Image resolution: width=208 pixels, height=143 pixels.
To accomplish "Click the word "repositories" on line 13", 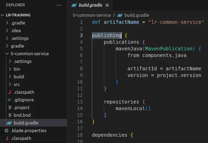I will click(121, 102).
